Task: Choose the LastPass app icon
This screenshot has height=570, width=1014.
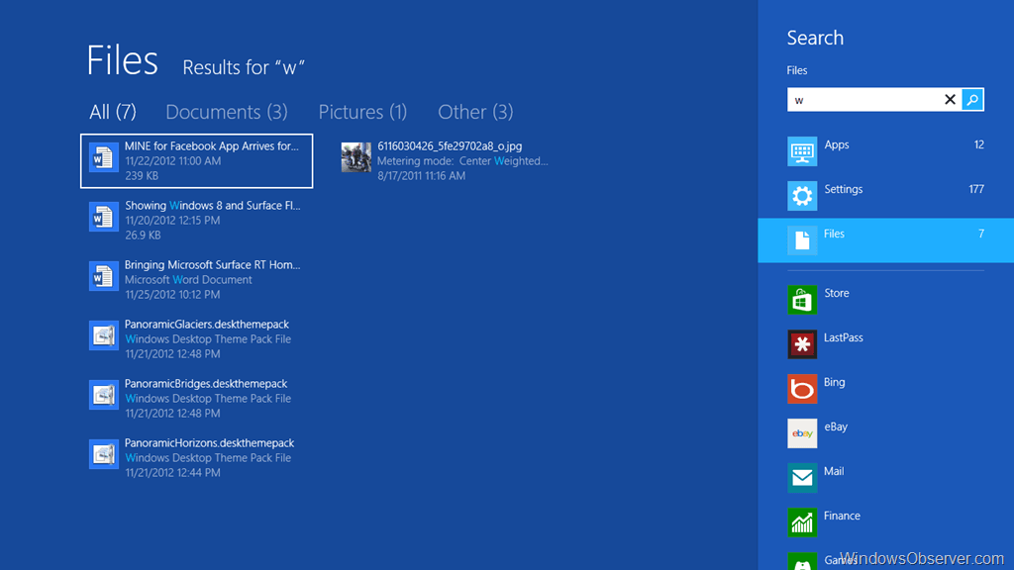Action: click(802, 344)
